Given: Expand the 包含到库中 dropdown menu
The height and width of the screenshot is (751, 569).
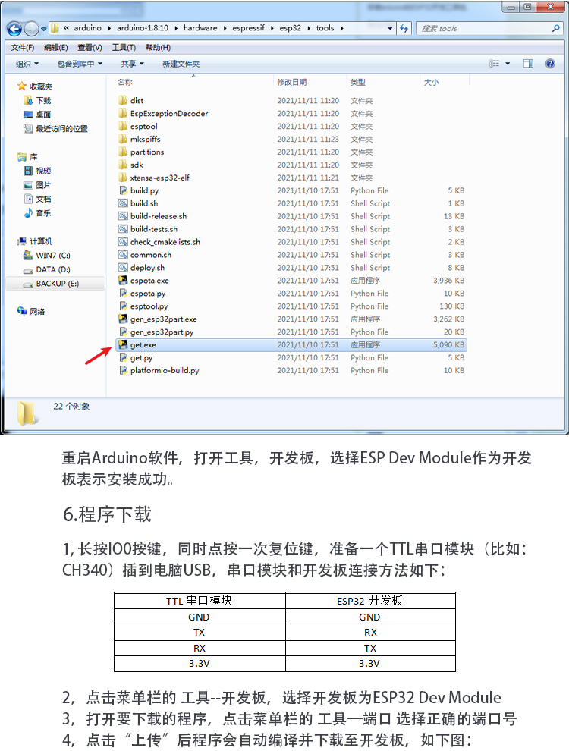Looking at the screenshot, I should [80, 64].
